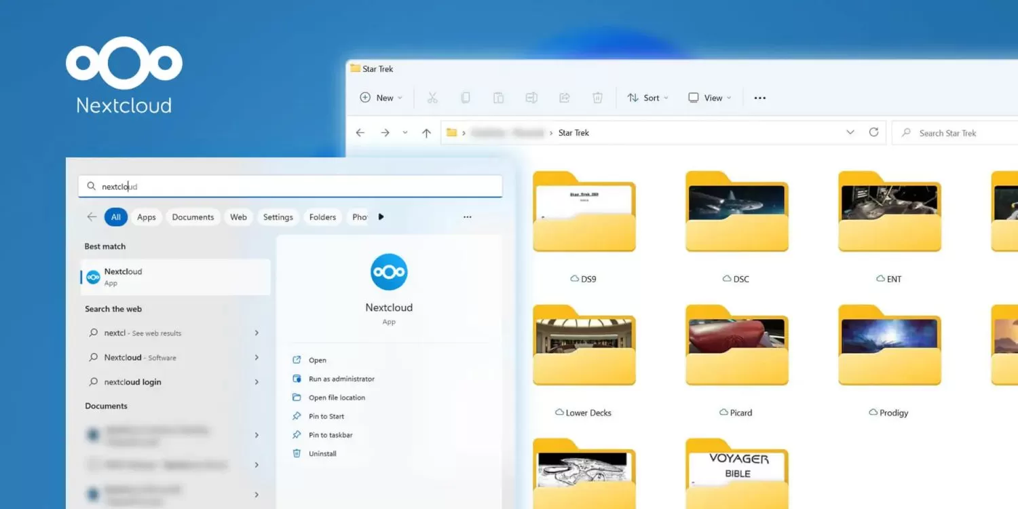1018x509 pixels.
Task: Click Run as administrator
Action: (333, 379)
